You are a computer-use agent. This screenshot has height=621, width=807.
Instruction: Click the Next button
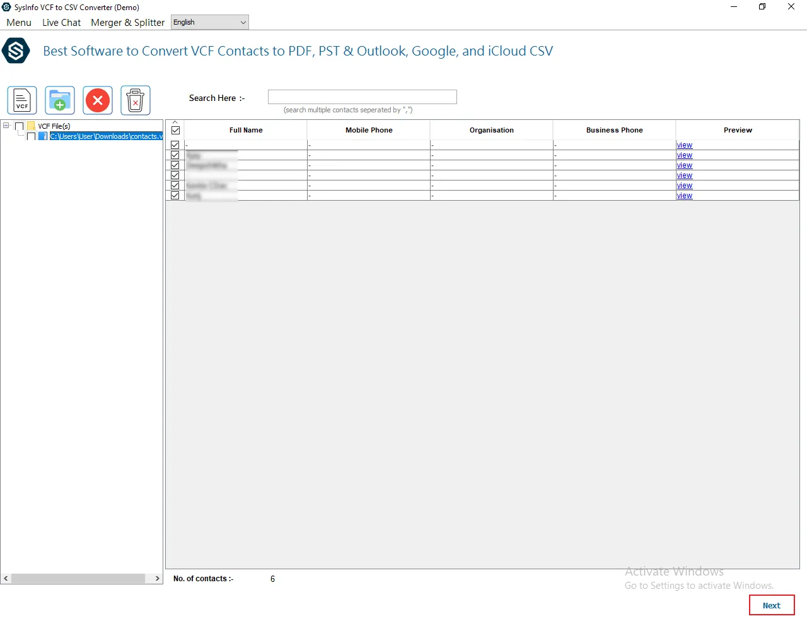771,605
